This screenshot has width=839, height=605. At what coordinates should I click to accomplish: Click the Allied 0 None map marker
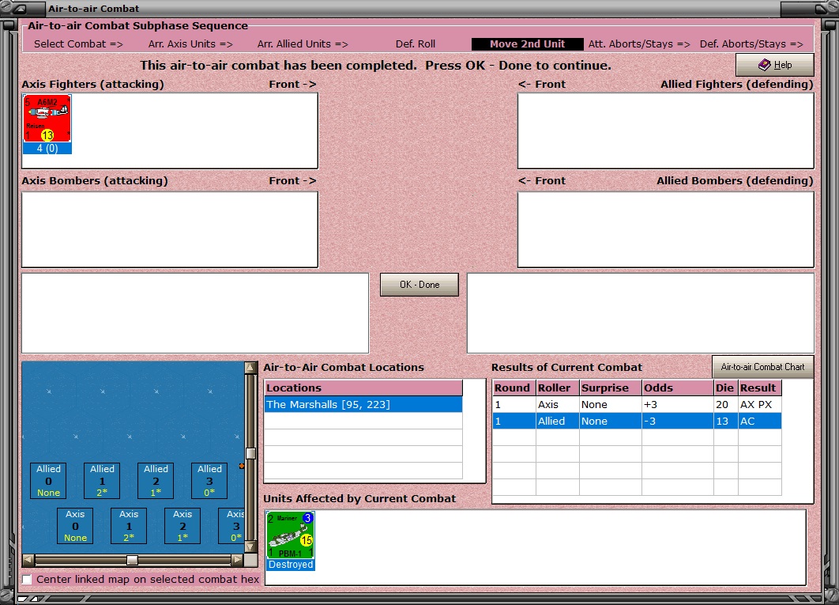(48, 481)
